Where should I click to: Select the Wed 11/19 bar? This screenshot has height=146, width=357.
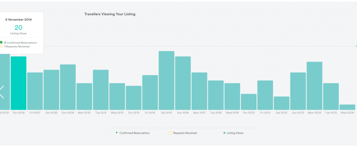(232, 96)
